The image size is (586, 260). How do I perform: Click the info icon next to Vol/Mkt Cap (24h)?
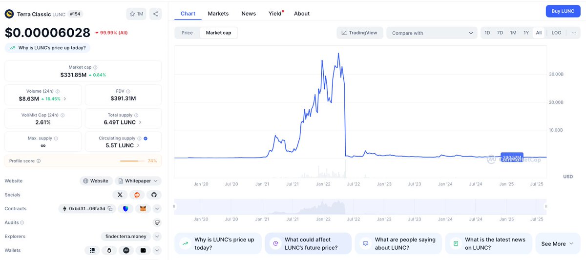[62, 115]
